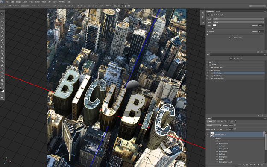Toggle the Auto-Select checkbox
This screenshot has height=167, width=267.
click(x=10, y=6)
